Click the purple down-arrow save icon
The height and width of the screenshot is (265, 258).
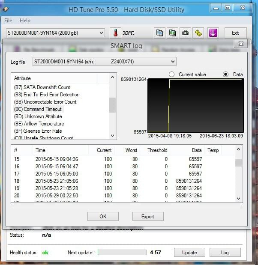coord(213,33)
